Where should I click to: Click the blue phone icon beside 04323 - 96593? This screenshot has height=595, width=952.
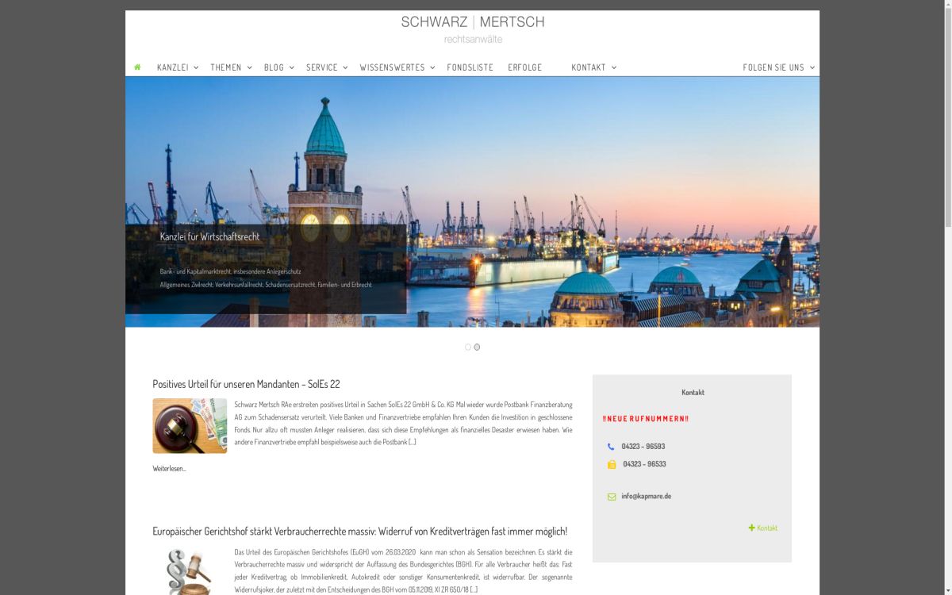(x=610, y=446)
